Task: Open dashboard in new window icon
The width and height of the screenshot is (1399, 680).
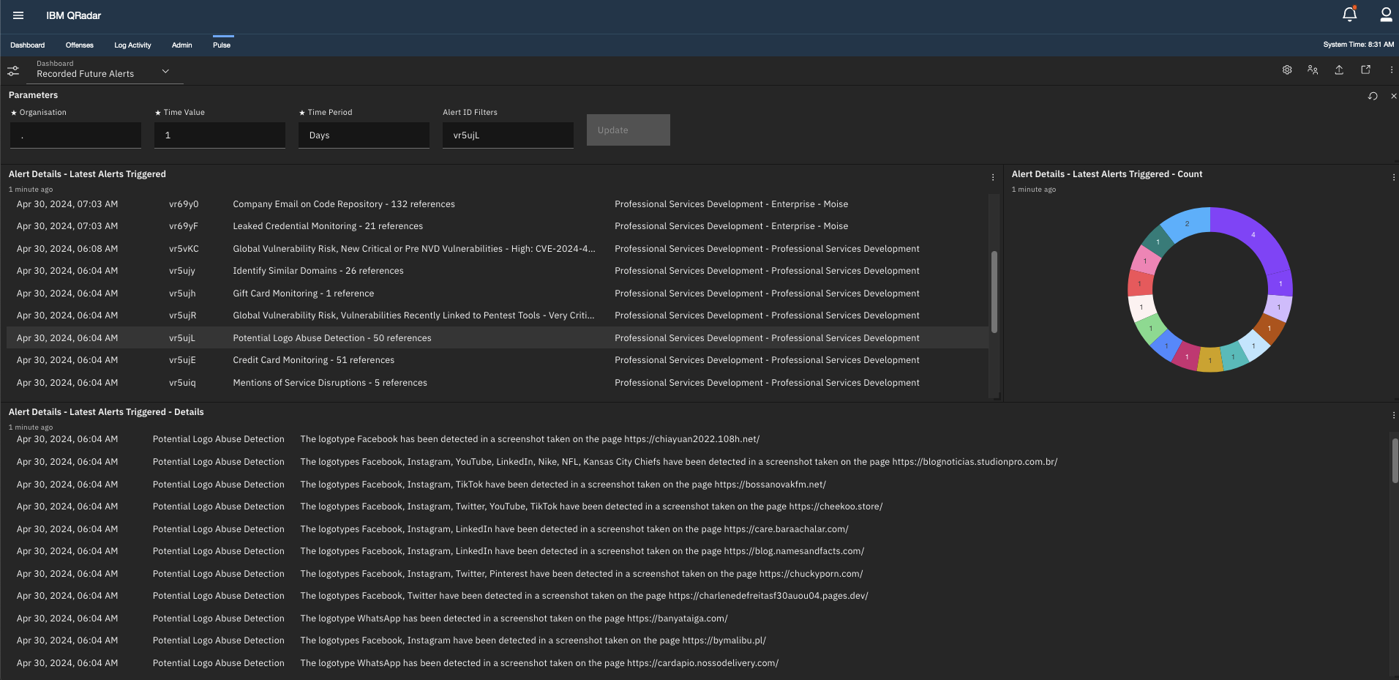Action: point(1365,70)
